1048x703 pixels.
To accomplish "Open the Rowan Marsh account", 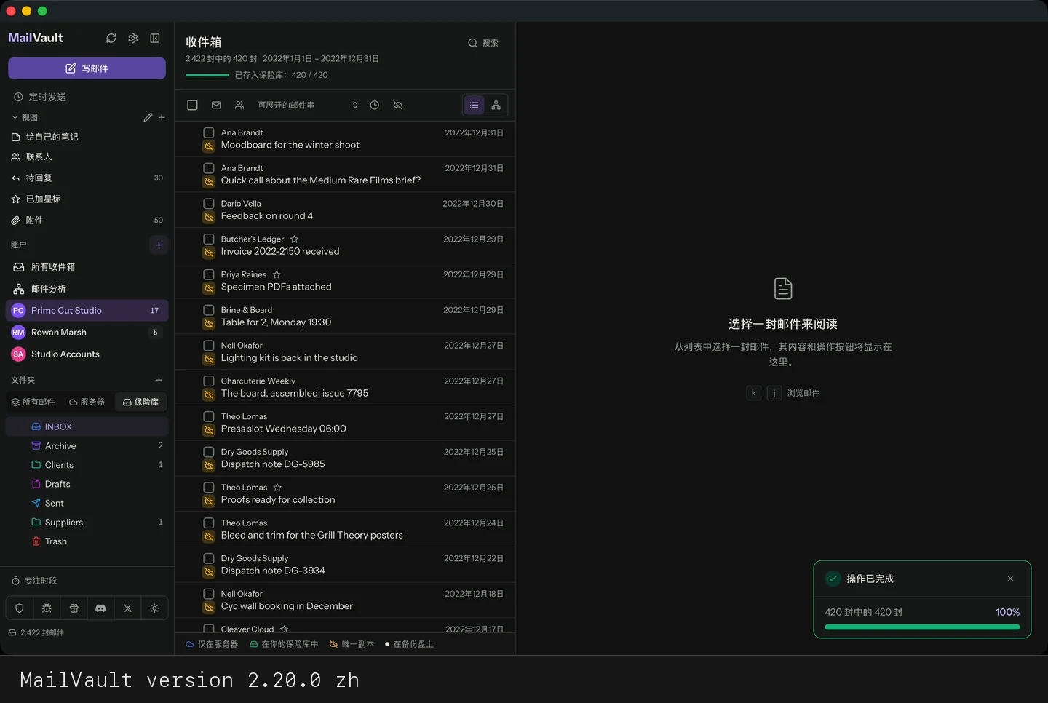I will (87, 332).
